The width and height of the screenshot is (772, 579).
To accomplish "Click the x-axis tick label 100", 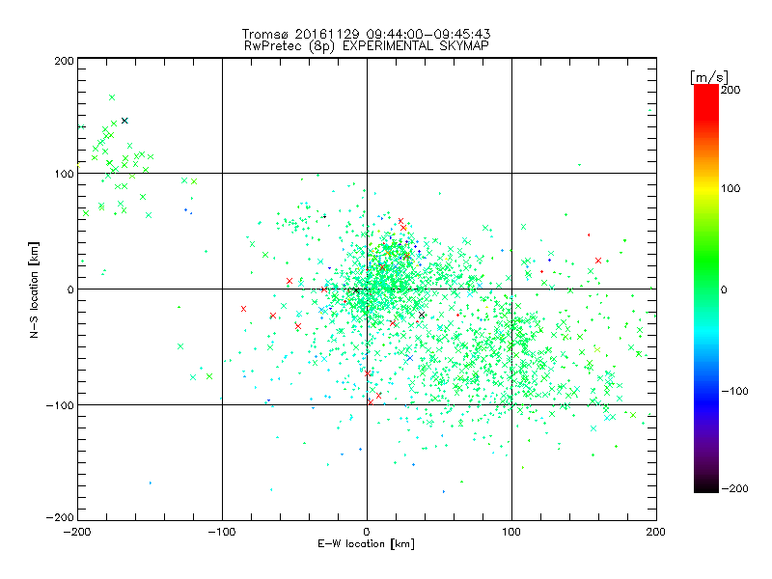I will 511,533.
